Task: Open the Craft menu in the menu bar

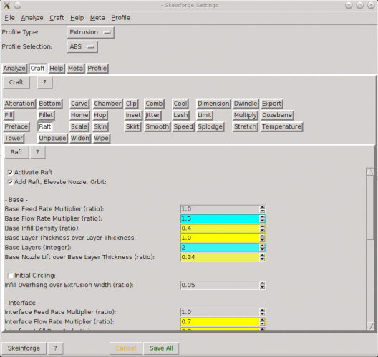Action: [x=57, y=18]
